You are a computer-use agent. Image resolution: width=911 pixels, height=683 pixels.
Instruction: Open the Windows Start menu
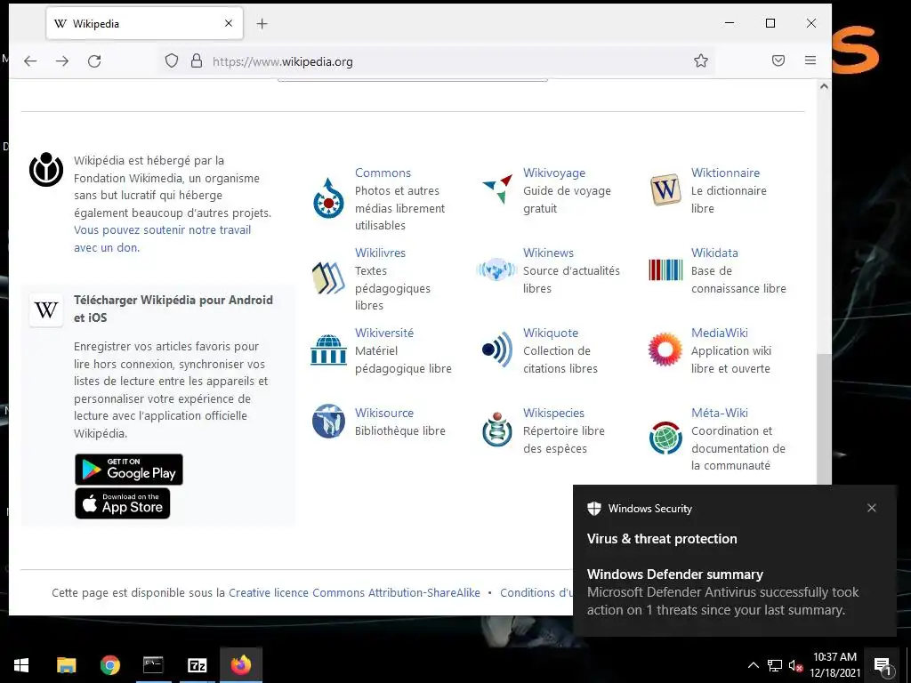pos(21,665)
